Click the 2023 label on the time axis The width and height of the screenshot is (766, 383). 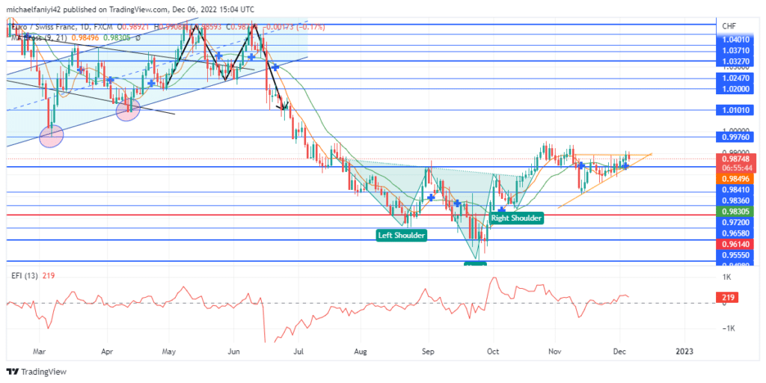tap(684, 351)
